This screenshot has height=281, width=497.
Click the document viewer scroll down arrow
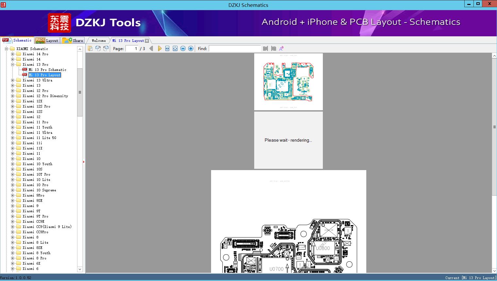tap(494, 270)
